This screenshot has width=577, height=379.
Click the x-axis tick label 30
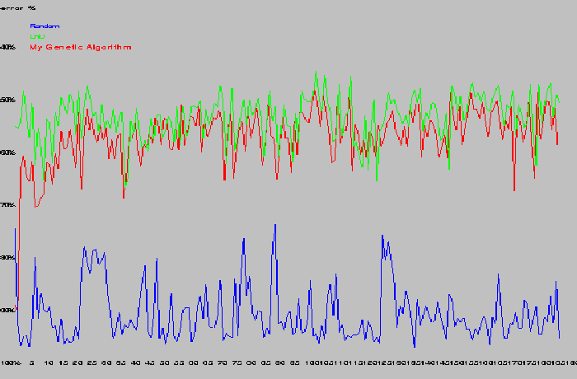point(106,363)
